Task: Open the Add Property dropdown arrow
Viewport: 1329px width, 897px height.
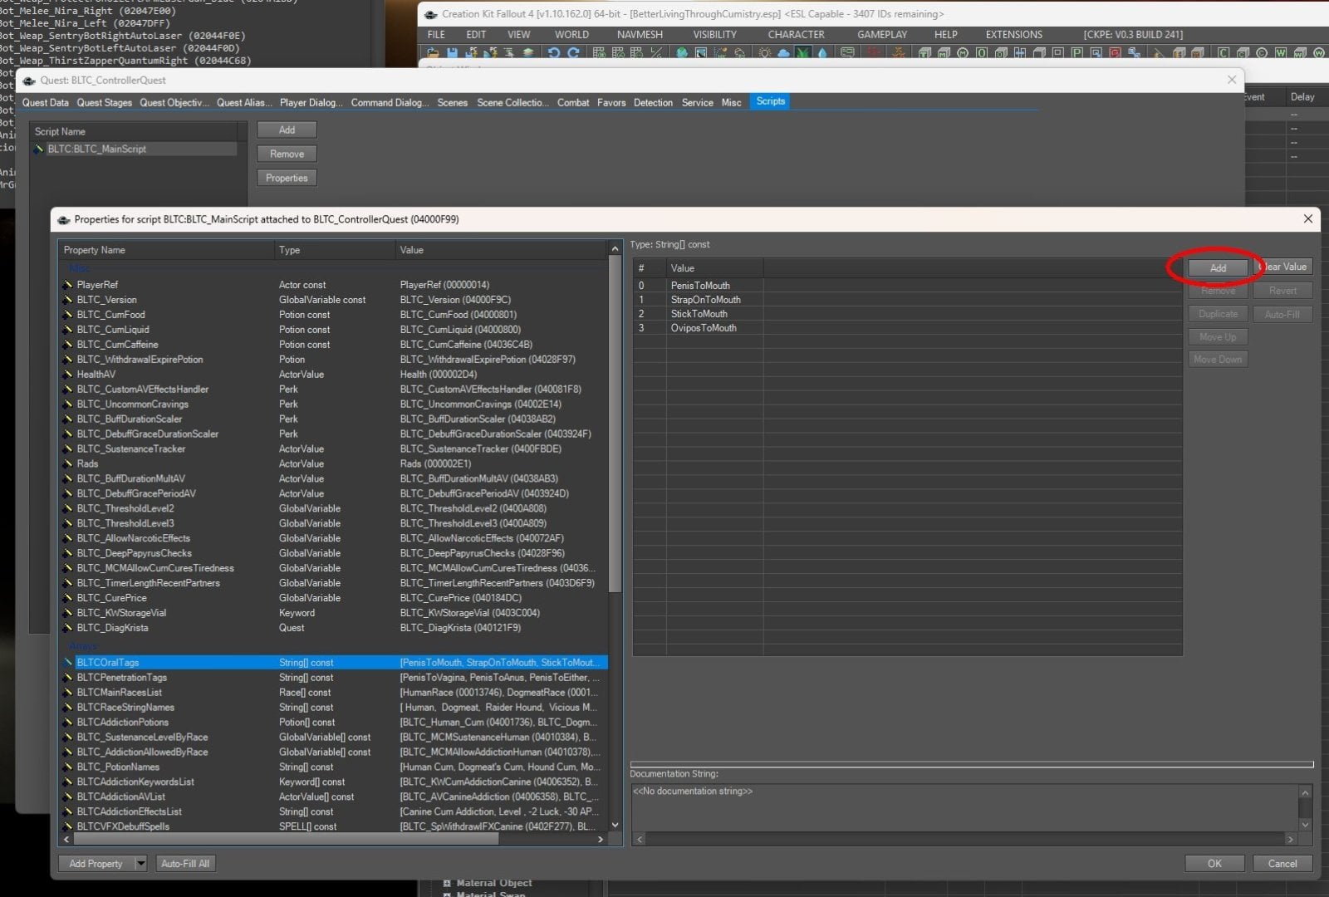Action: click(x=140, y=864)
